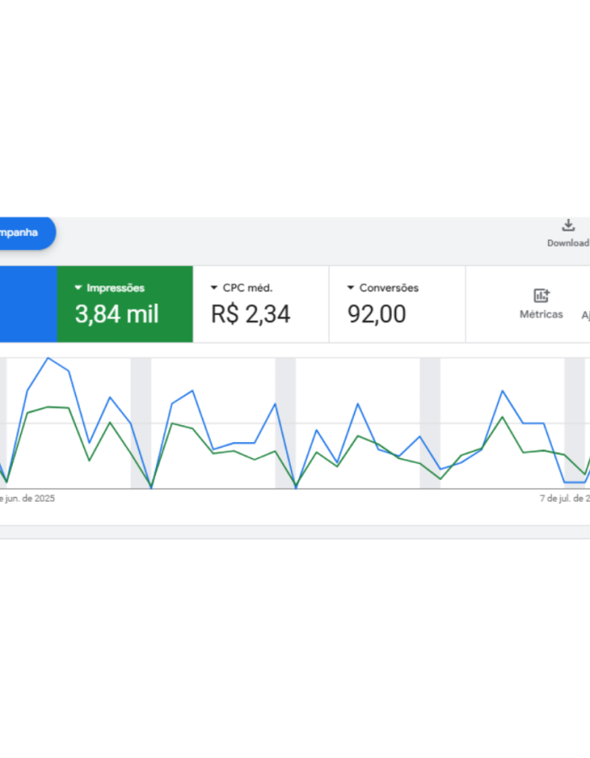The width and height of the screenshot is (590, 758).
Task: Open the Métricas chart-plus icon
Action: pos(541,296)
